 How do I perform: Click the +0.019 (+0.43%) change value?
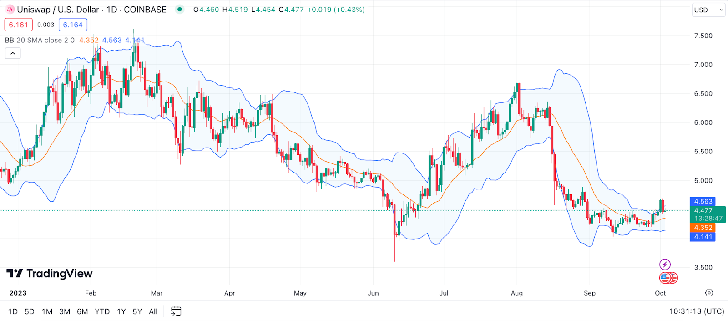pos(336,10)
